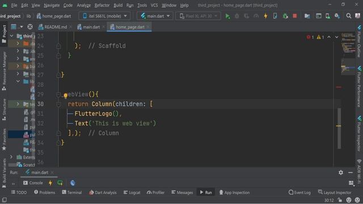Image resolution: width=363 pixels, height=204 pixels.
Task: Open the Refactor menu
Action: click(x=102, y=5)
